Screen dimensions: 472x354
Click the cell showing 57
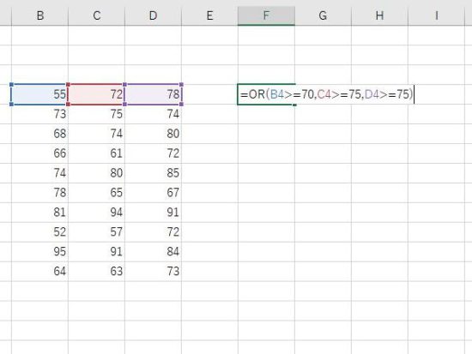pyautogui.click(x=97, y=232)
